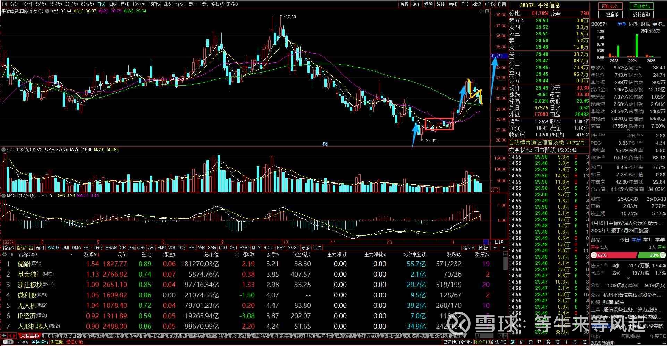The image size is (667, 346).
Task: Click the F10 company info button
Action: pyautogui.click(x=465, y=4)
